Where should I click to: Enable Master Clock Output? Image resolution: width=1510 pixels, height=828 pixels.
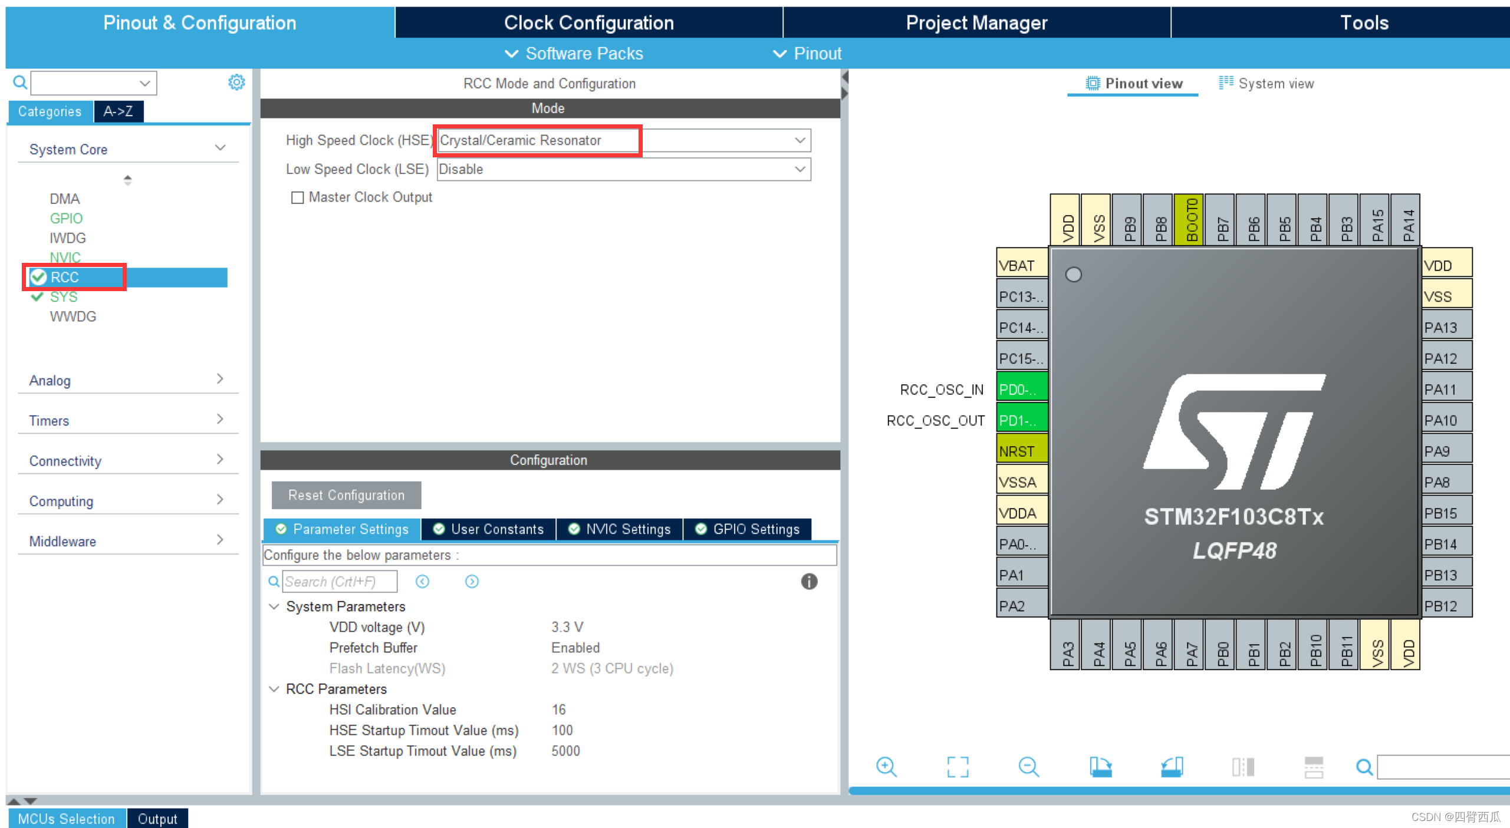pos(298,197)
